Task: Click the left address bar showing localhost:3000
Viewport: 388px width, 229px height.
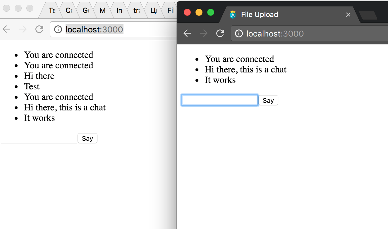Action: click(x=94, y=29)
